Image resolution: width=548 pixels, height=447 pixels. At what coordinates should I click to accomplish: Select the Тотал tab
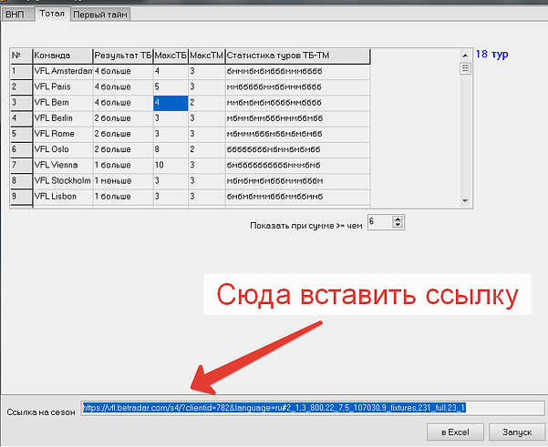(x=52, y=14)
